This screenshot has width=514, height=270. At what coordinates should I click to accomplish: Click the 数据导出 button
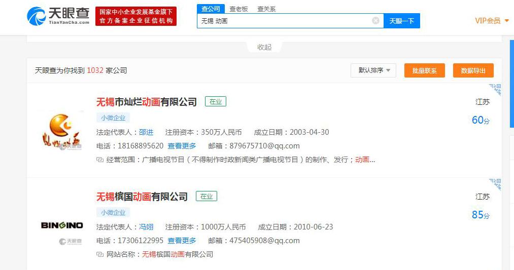point(473,70)
